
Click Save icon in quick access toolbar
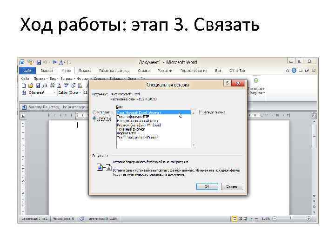tap(39, 62)
